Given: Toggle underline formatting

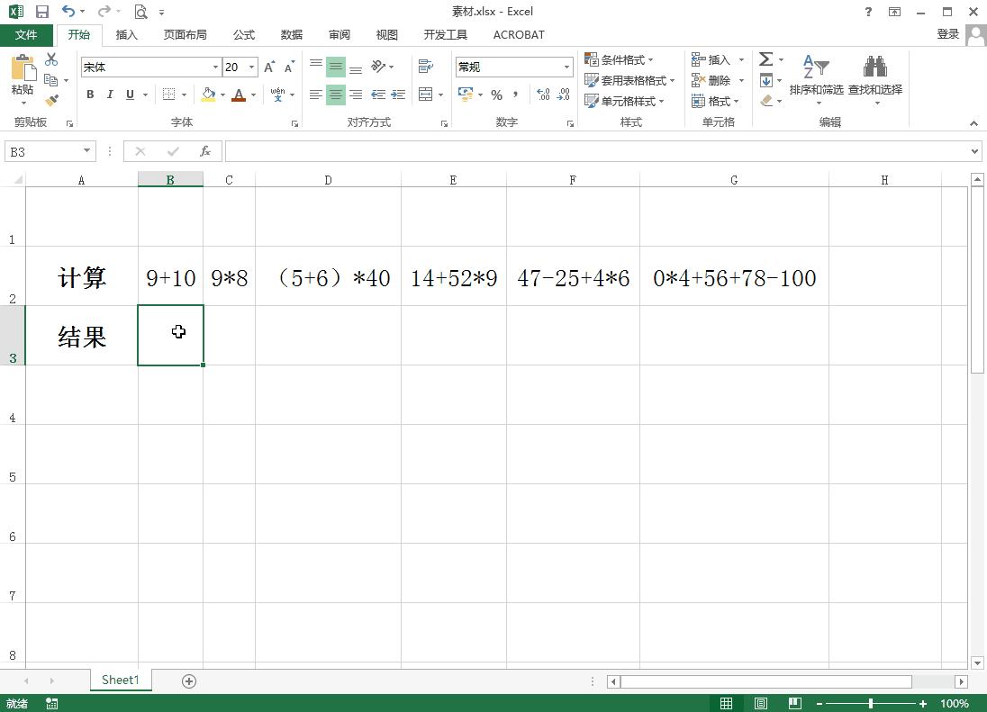Looking at the screenshot, I should (130, 95).
